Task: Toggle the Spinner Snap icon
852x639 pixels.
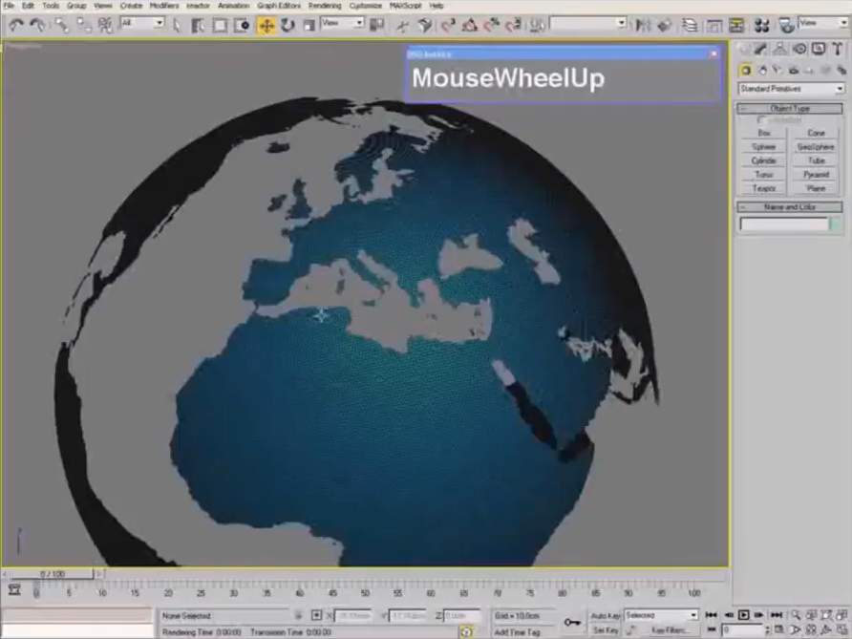Action: click(514, 25)
